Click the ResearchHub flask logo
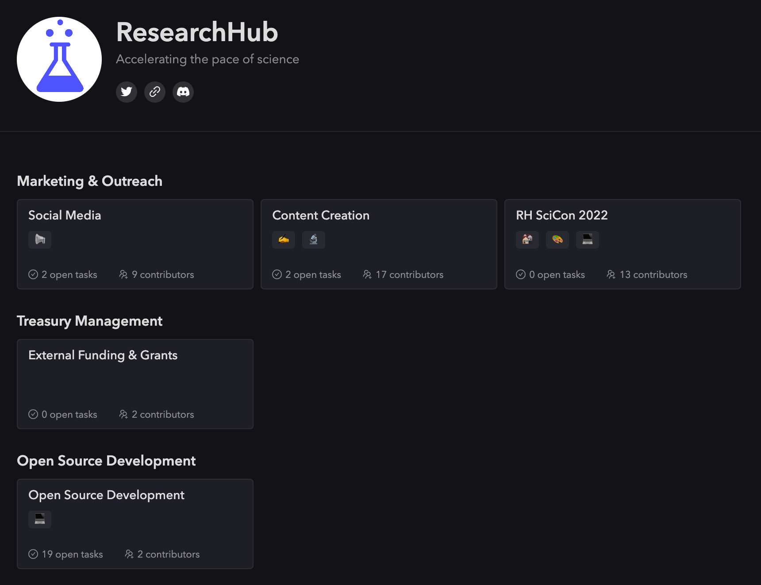This screenshot has height=585, width=761. (x=59, y=58)
